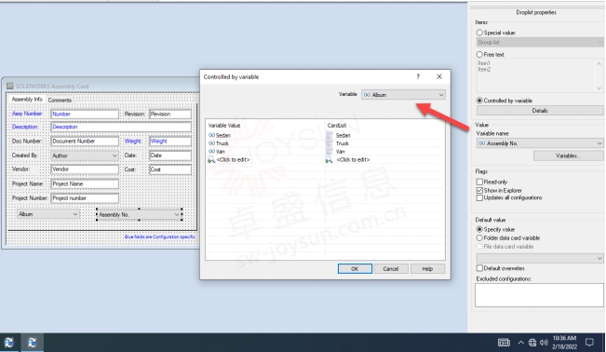Click the Number field on assembly card

(85, 115)
